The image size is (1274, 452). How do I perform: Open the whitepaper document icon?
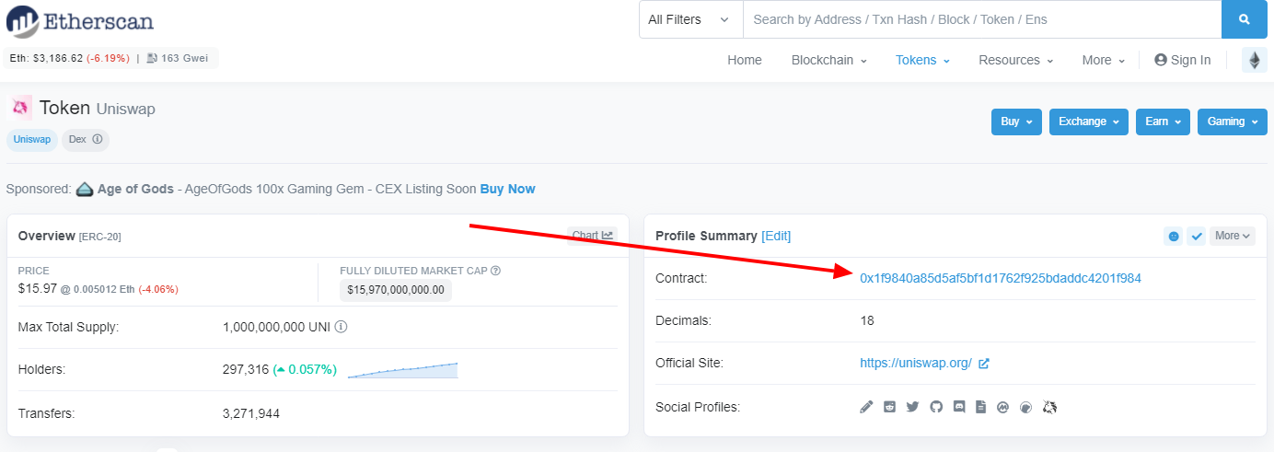[x=981, y=407]
